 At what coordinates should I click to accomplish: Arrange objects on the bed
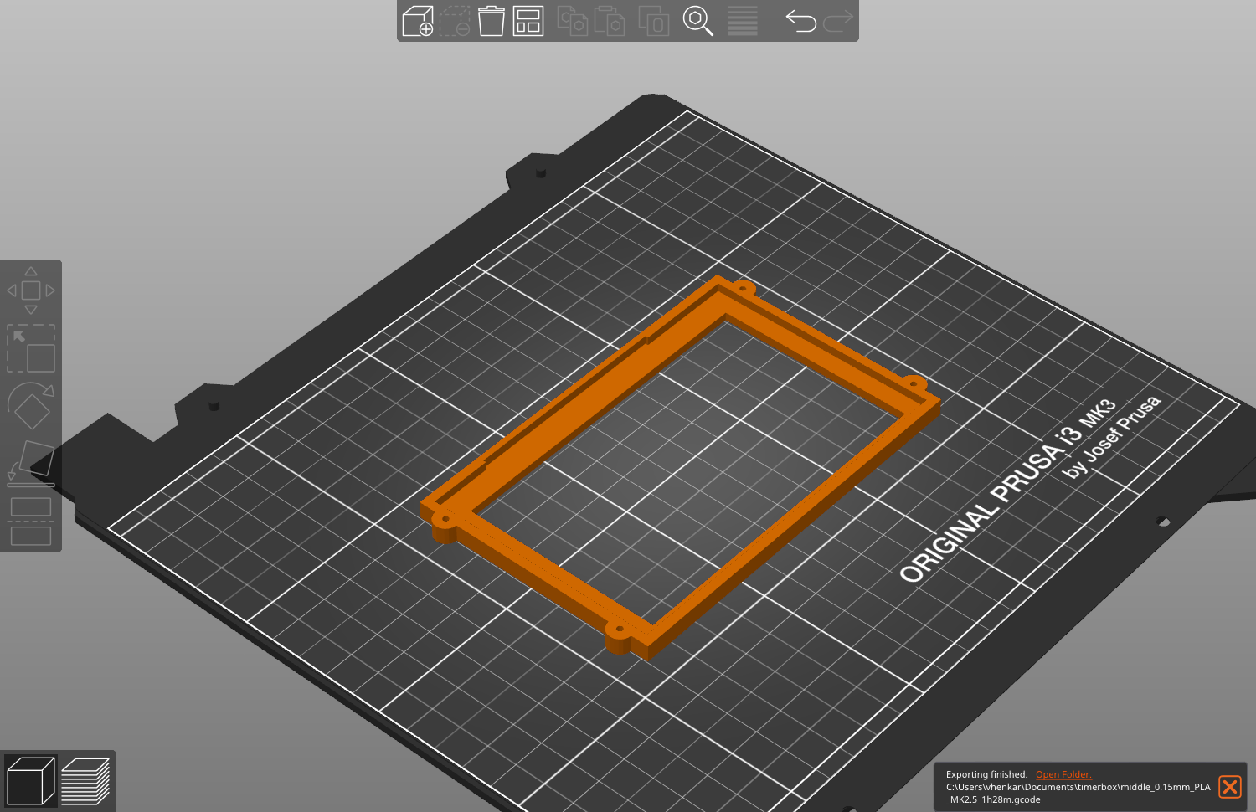point(528,21)
